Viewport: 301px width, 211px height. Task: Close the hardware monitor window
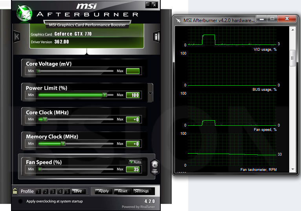point(287,18)
